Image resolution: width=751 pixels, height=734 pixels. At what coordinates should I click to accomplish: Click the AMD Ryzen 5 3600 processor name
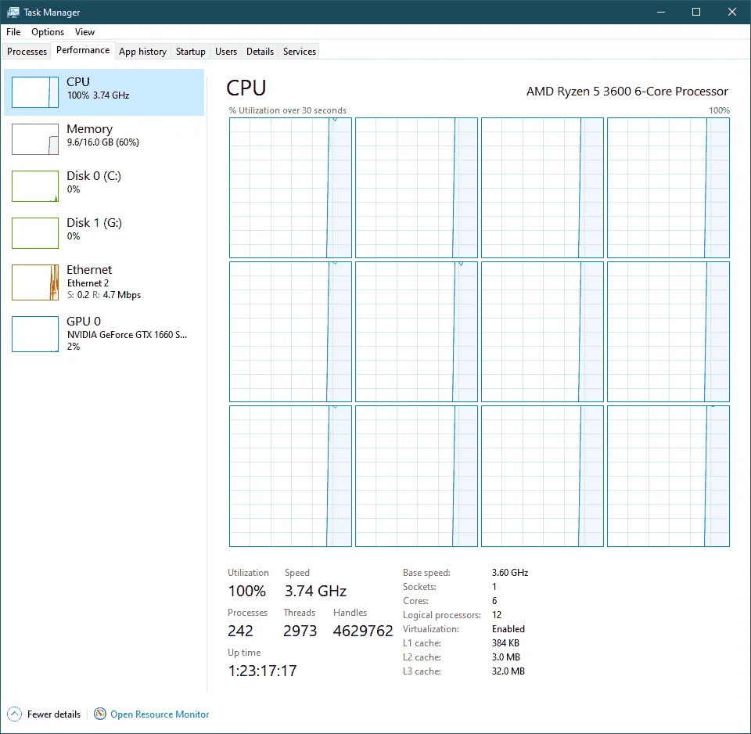tap(627, 91)
